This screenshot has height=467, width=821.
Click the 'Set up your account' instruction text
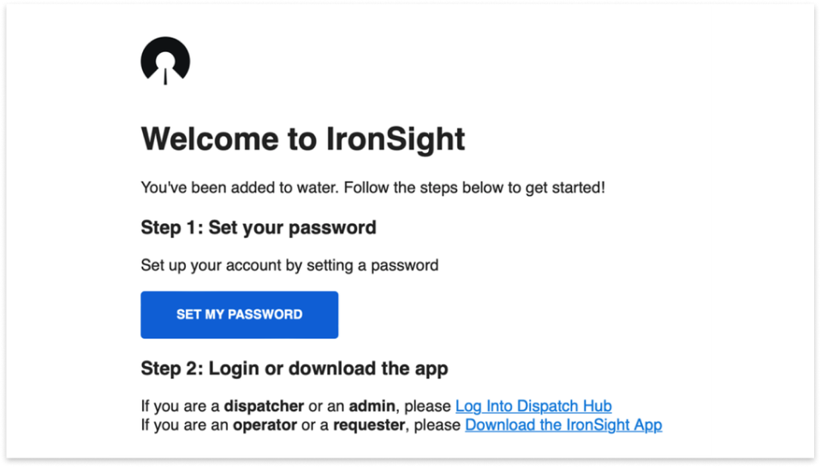[x=289, y=265]
